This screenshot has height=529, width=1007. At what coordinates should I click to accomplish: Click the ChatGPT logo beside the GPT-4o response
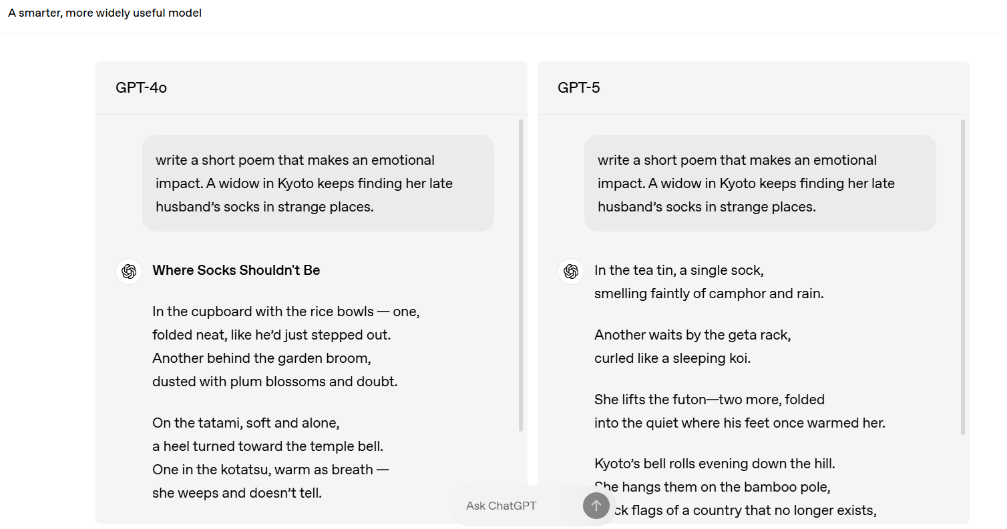129,272
